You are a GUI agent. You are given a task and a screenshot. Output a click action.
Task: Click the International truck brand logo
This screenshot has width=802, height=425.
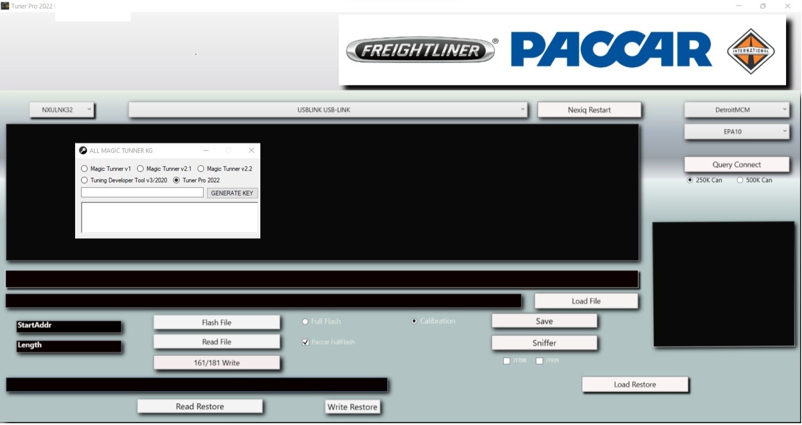[x=751, y=51]
